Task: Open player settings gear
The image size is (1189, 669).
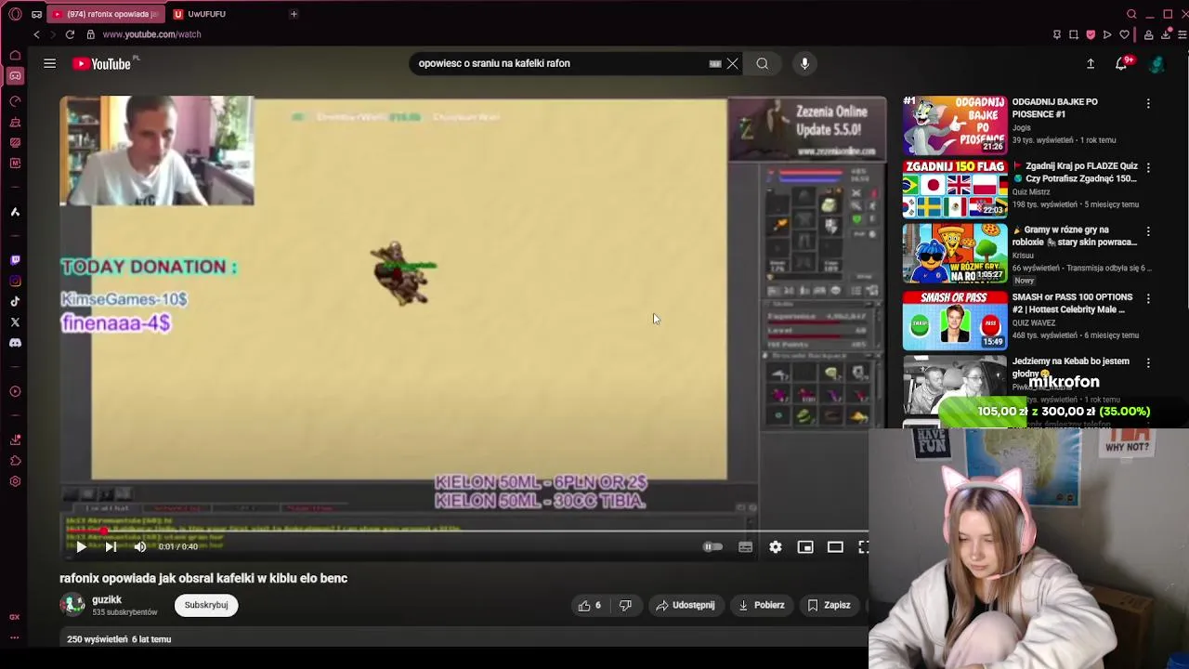Action: [776, 547]
